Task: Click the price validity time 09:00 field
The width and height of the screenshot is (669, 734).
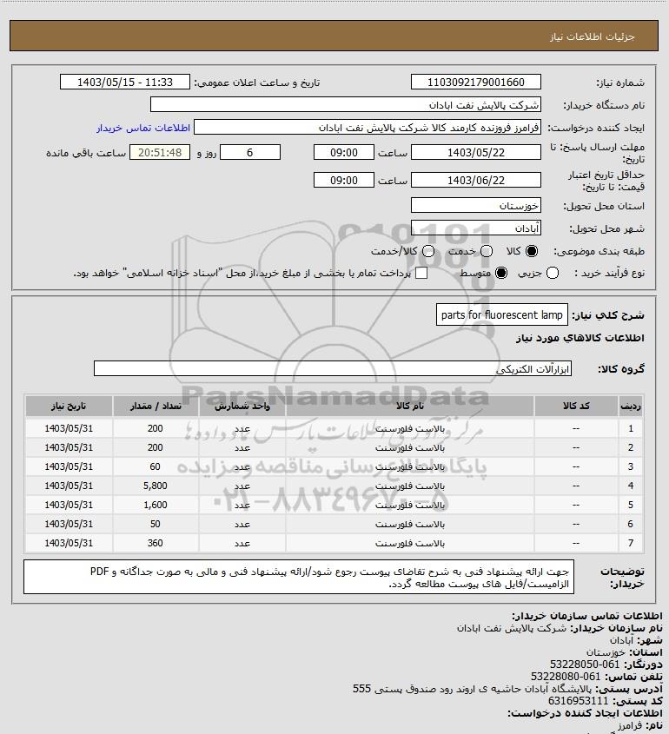Action: [344, 180]
